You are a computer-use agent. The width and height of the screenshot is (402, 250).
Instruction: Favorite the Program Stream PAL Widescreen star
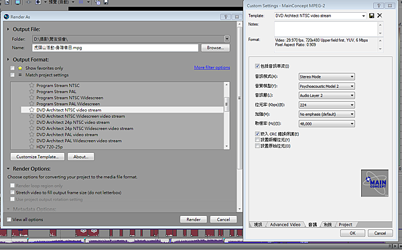point(31,104)
